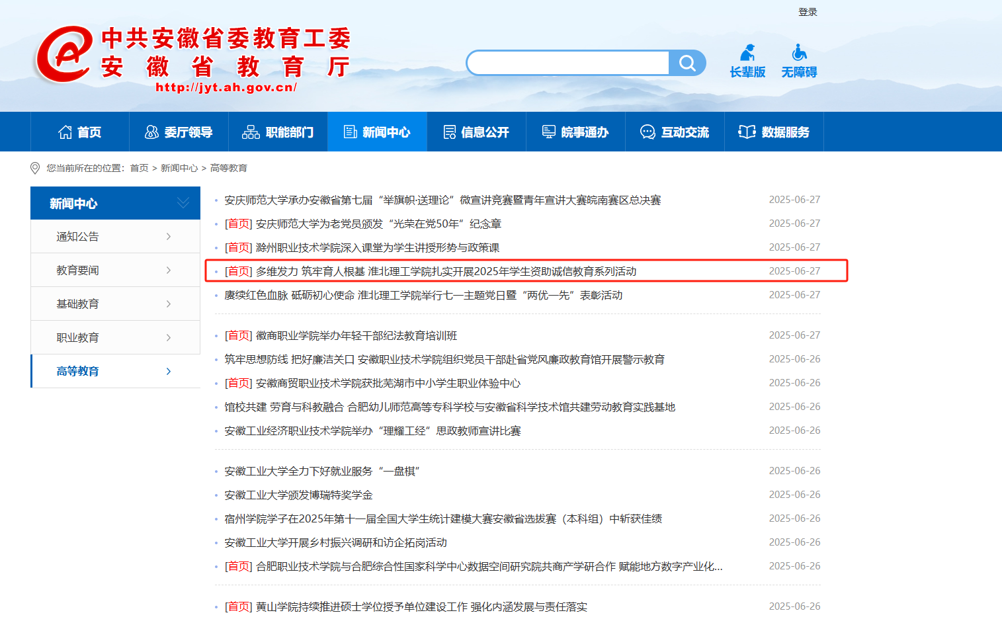Screen dimensions: 1002x621
Task: Open the 皖事通办 navigation tab
Action: pyautogui.click(x=575, y=132)
